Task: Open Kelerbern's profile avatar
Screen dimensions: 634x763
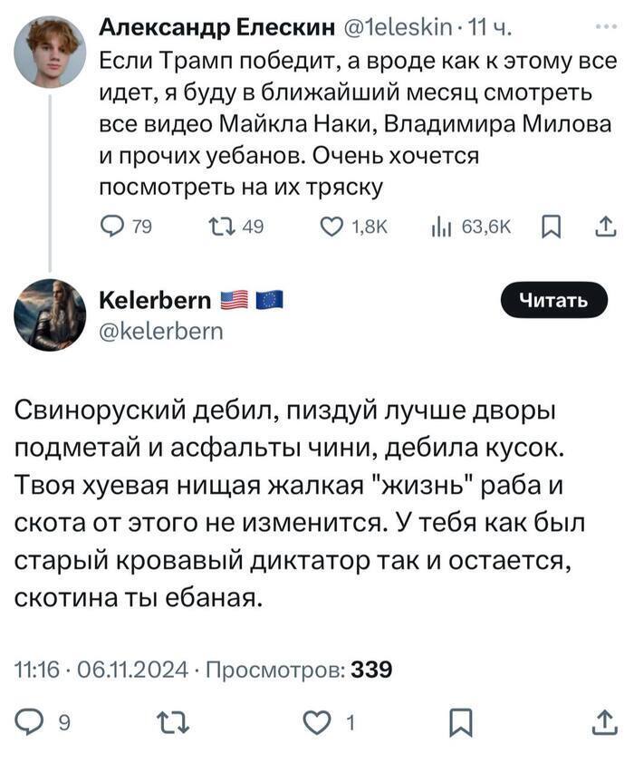Action: [50, 314]
